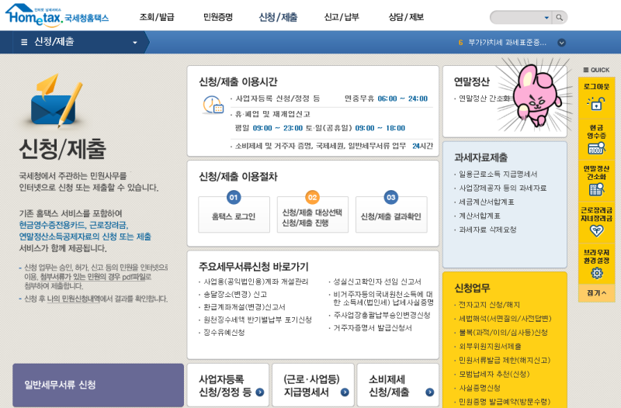Click the QUICK menu list icon
621x408 pixels.
pyautogui.click(x=586, y=70)
